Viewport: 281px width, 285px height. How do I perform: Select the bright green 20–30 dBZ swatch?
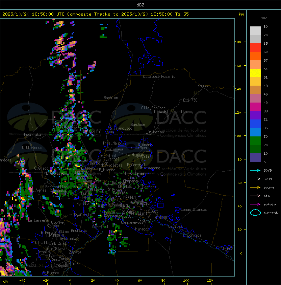click(255, 141)
